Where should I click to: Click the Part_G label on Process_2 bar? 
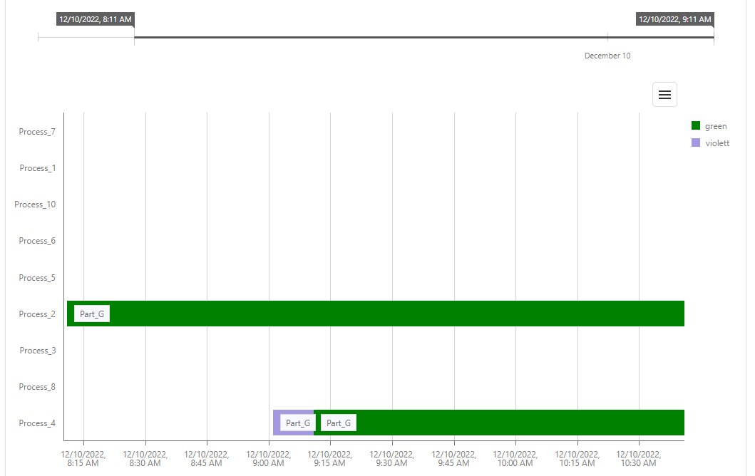point(91,314)
